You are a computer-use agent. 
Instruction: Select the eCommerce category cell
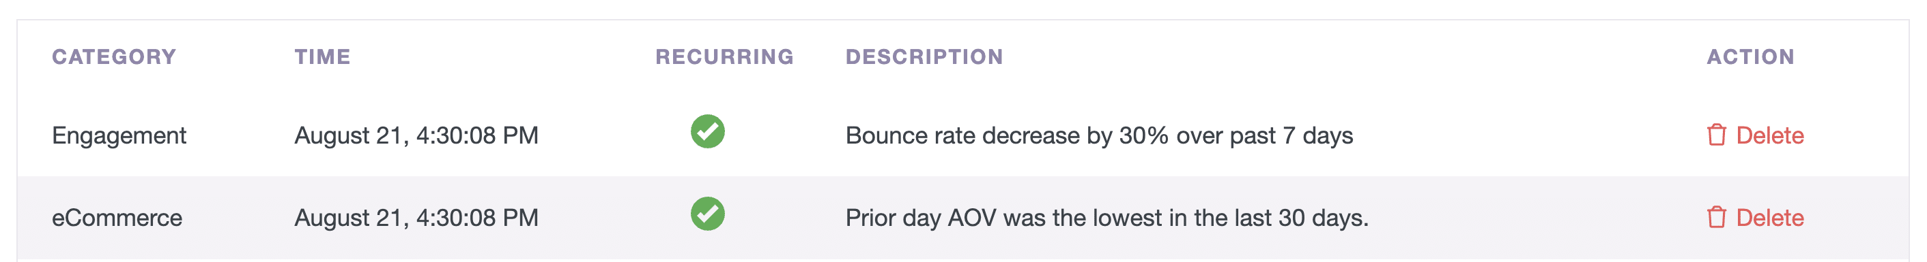(117, 217)
